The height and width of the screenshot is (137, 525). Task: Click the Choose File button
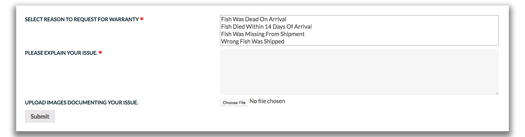pos(234,103)
